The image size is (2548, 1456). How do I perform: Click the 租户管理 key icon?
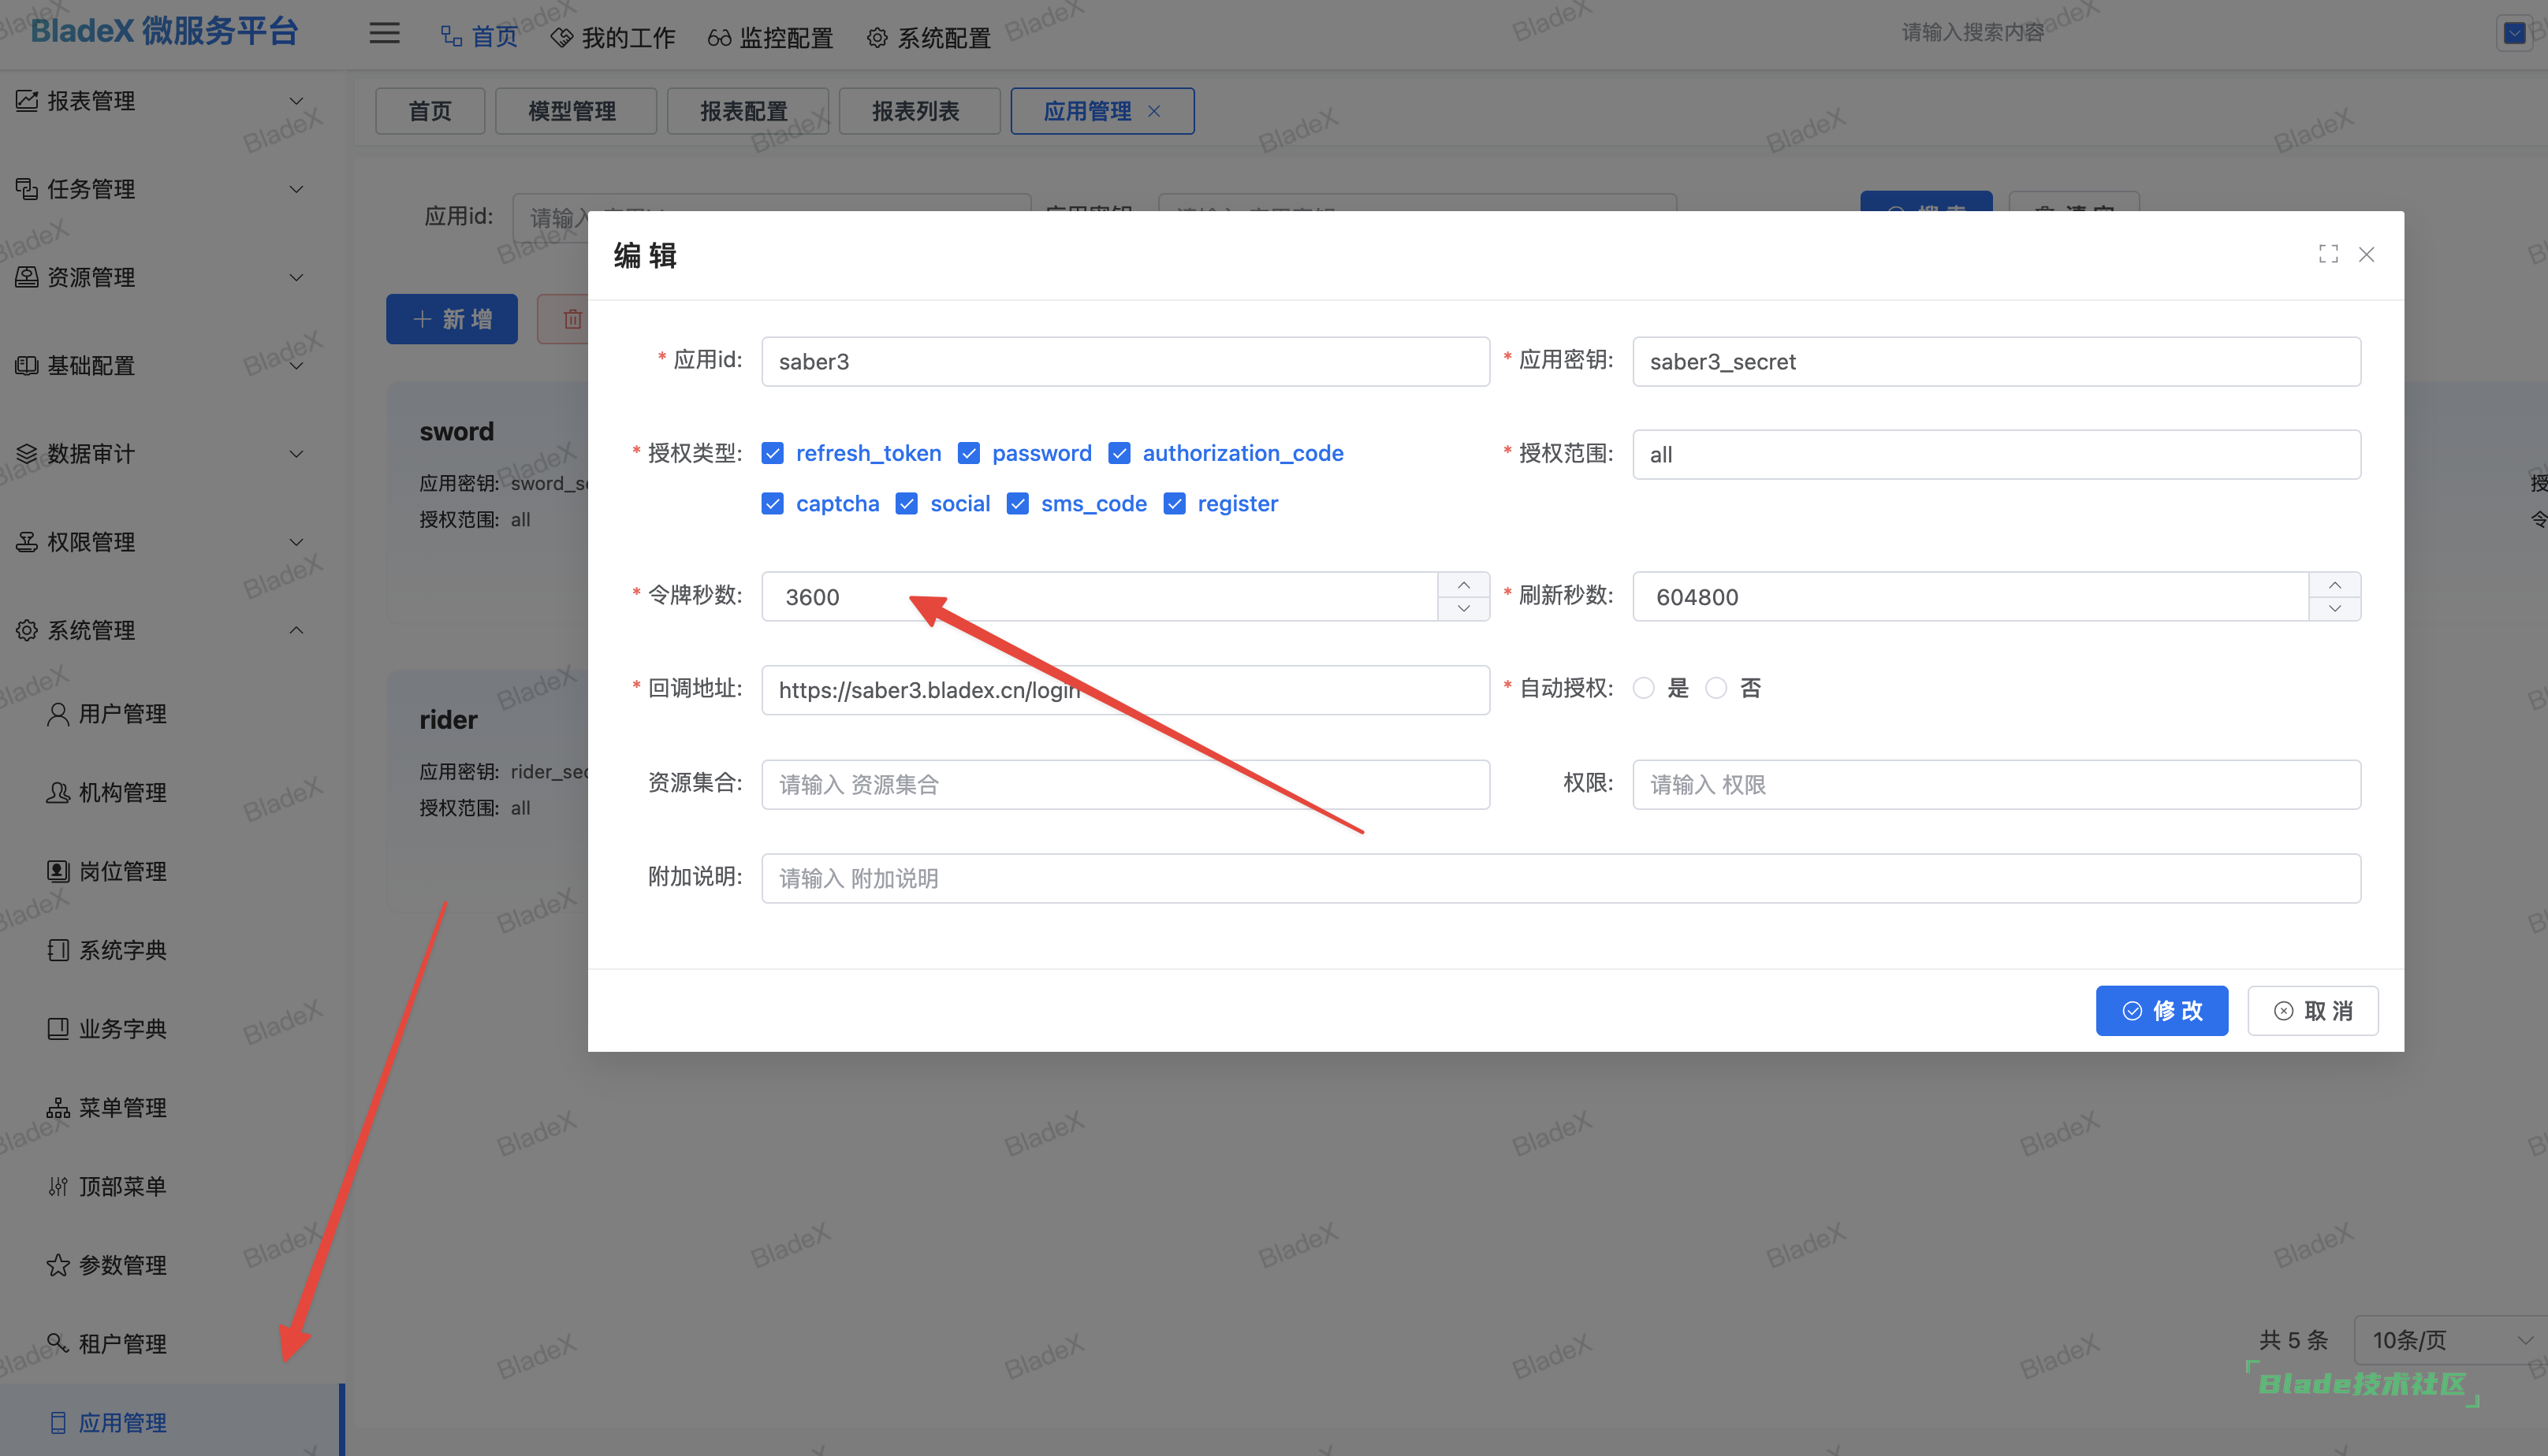click(58, 1343)
